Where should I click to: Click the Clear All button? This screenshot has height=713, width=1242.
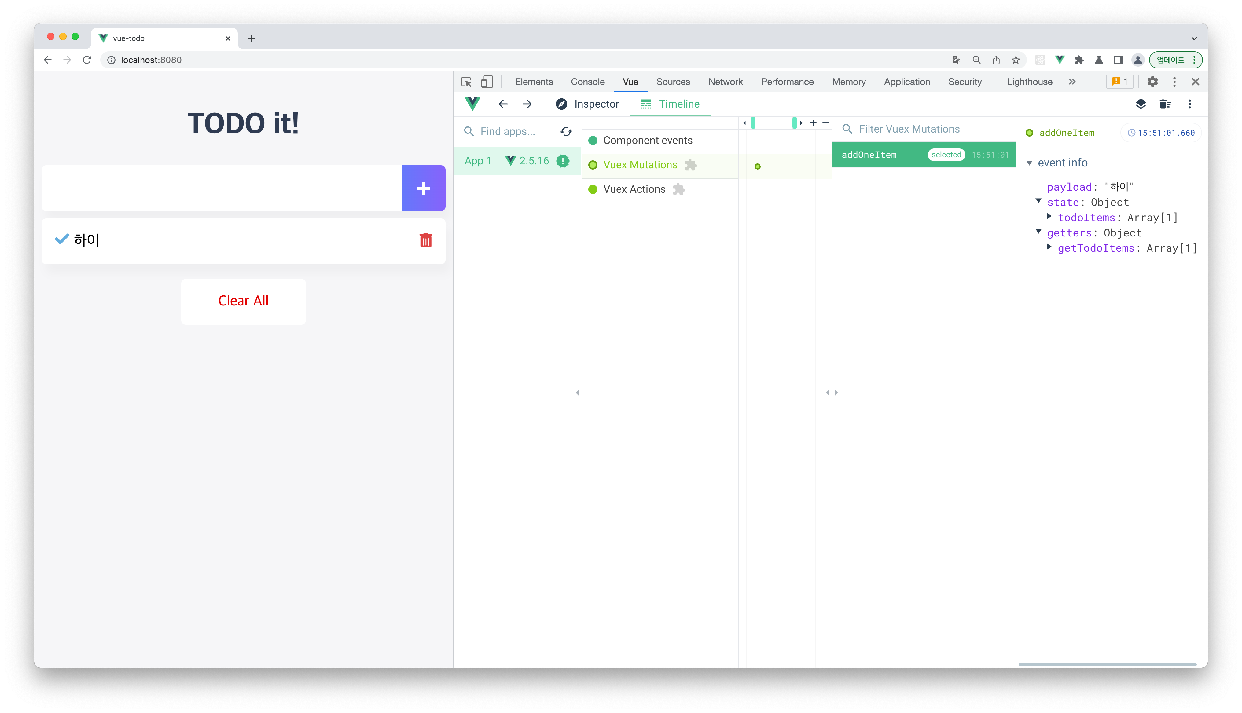(x=243, y=301)
